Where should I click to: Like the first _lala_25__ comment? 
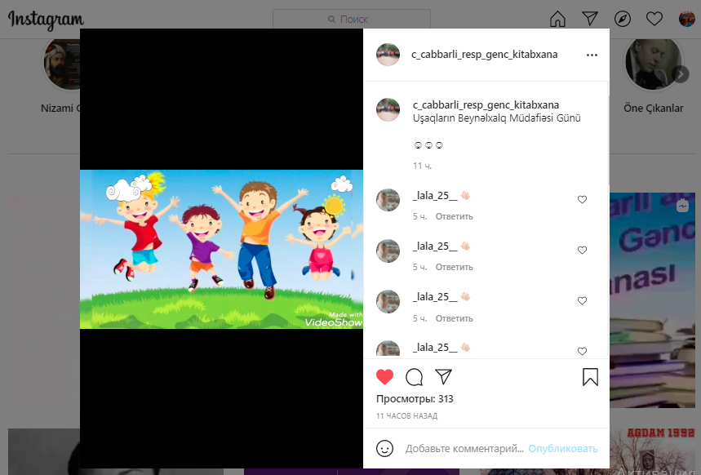pos(582,199)
